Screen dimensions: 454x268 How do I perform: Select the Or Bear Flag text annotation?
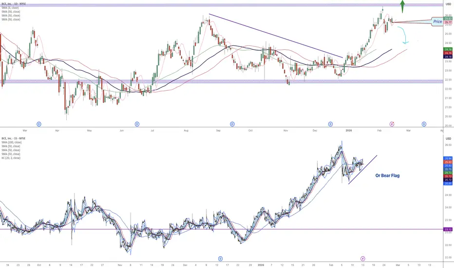tap(387, 175)
